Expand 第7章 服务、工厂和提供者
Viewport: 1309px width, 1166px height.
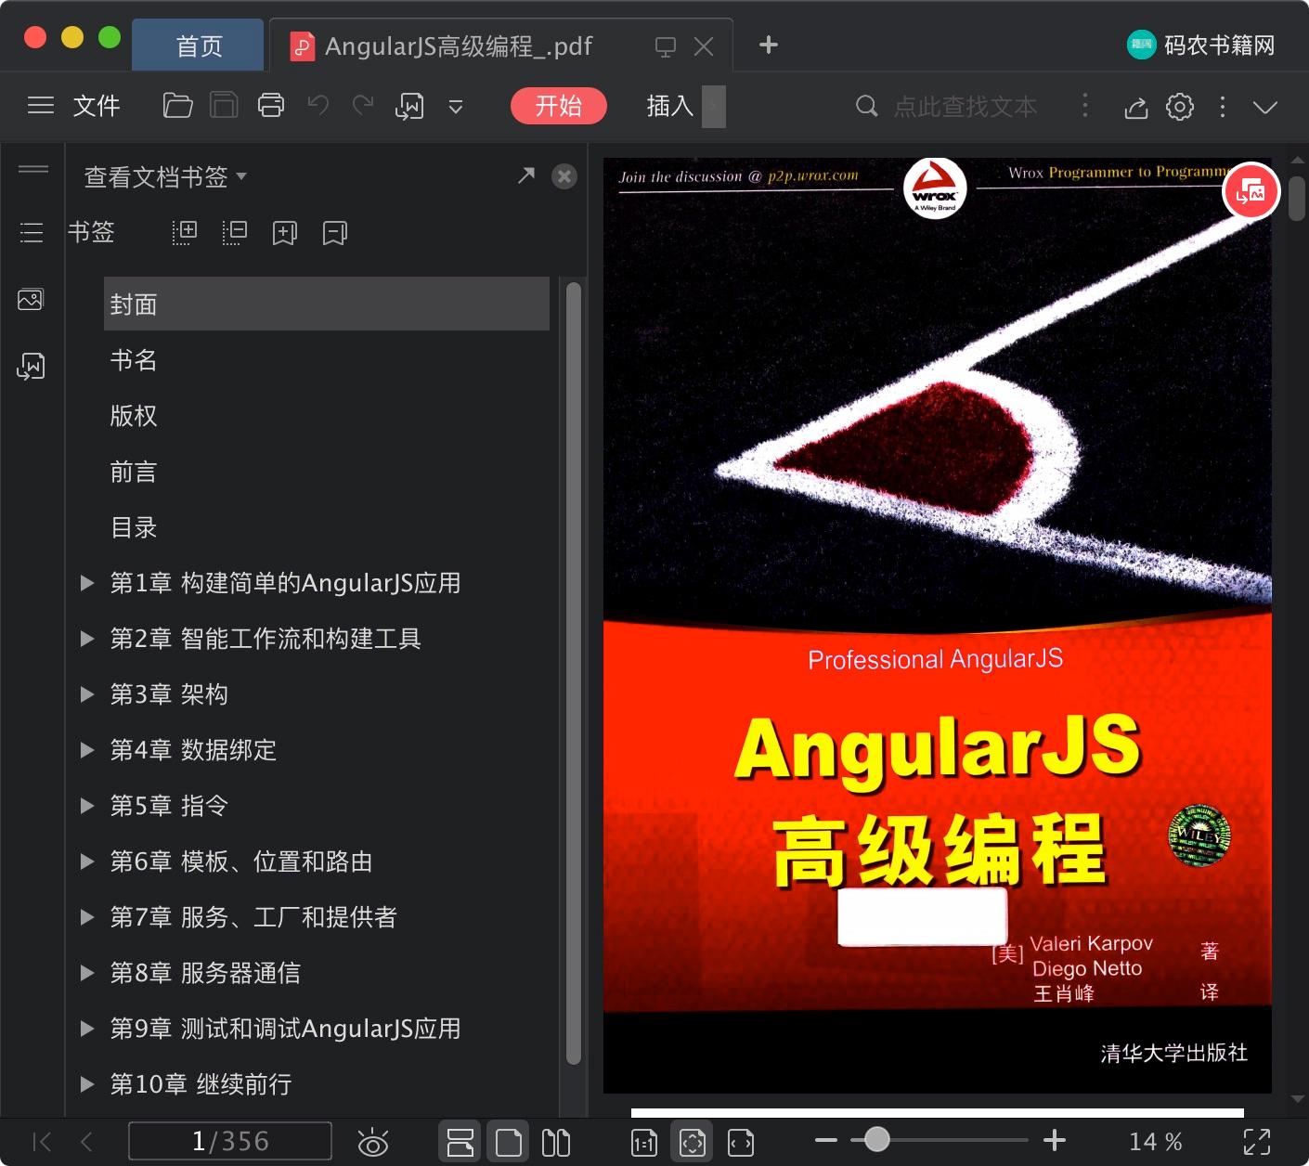(87, 917)
